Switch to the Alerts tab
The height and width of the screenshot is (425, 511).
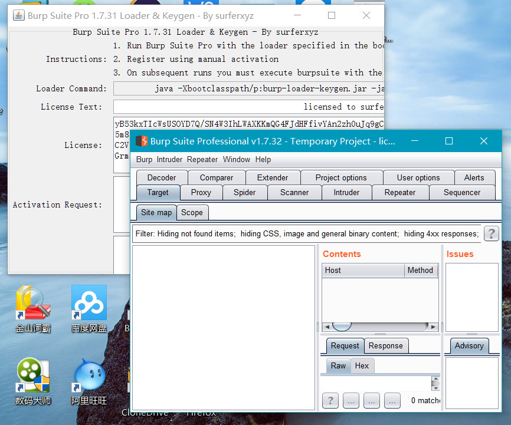coord(474,177)
